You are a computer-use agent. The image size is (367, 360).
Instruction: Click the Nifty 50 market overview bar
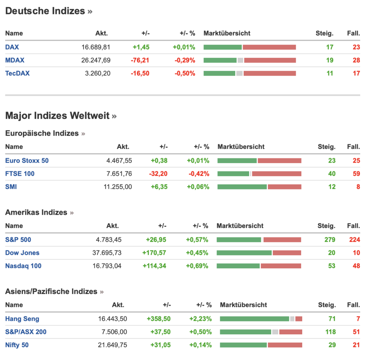[x=261, y=345]
